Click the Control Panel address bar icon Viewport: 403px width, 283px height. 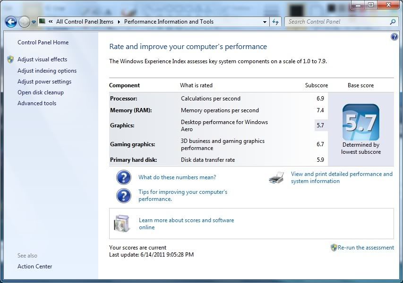(42, 22)
